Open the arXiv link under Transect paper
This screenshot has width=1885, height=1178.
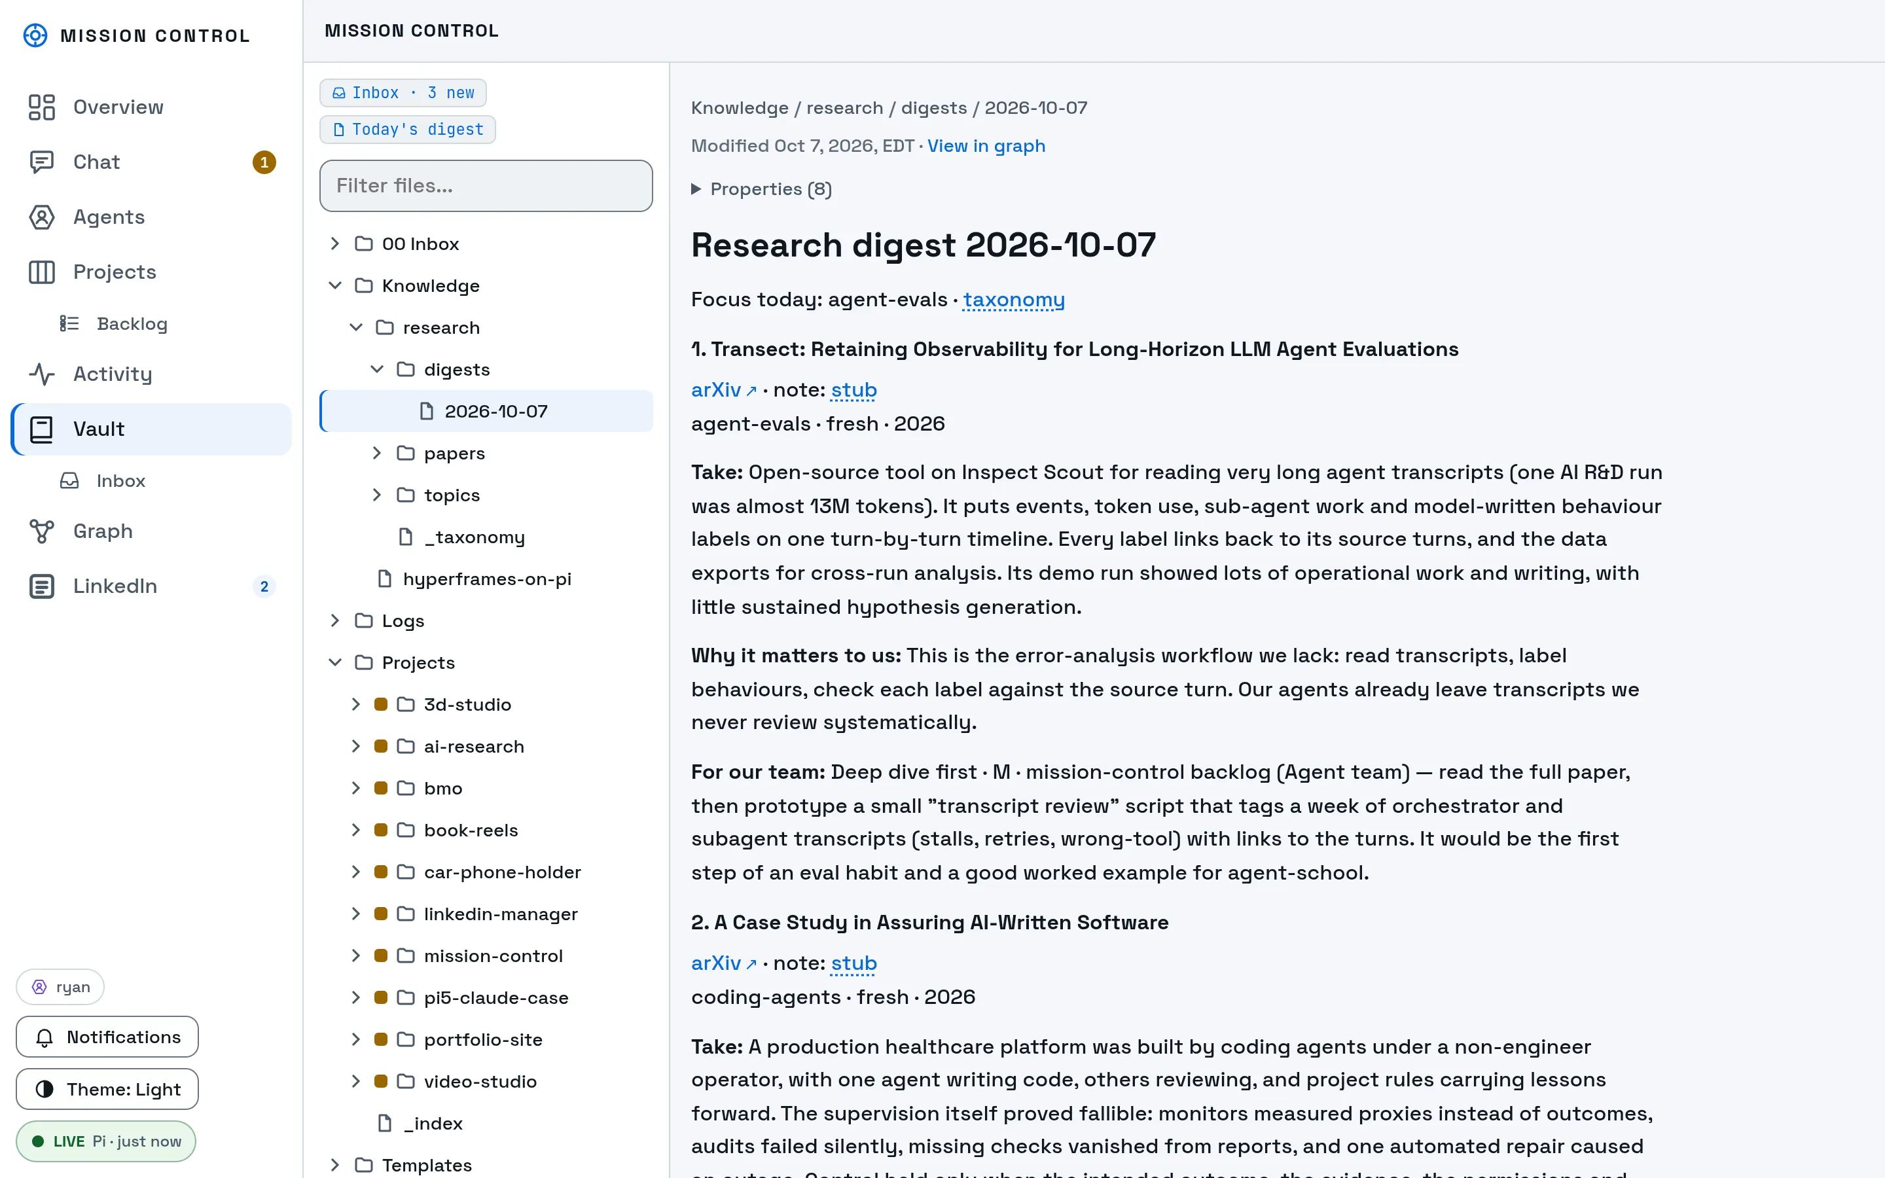724,390
